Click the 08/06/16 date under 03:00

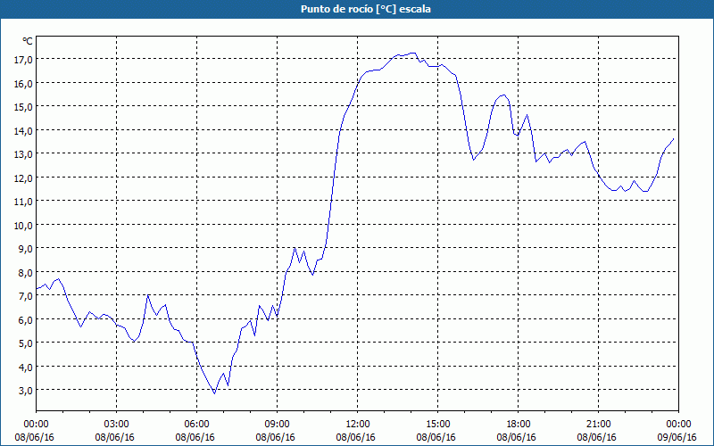(115, 437)
